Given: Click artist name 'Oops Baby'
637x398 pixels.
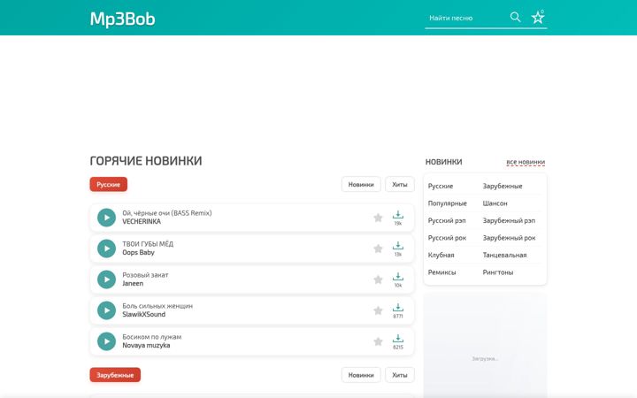Looking at the screenshot, I should 139,252.
